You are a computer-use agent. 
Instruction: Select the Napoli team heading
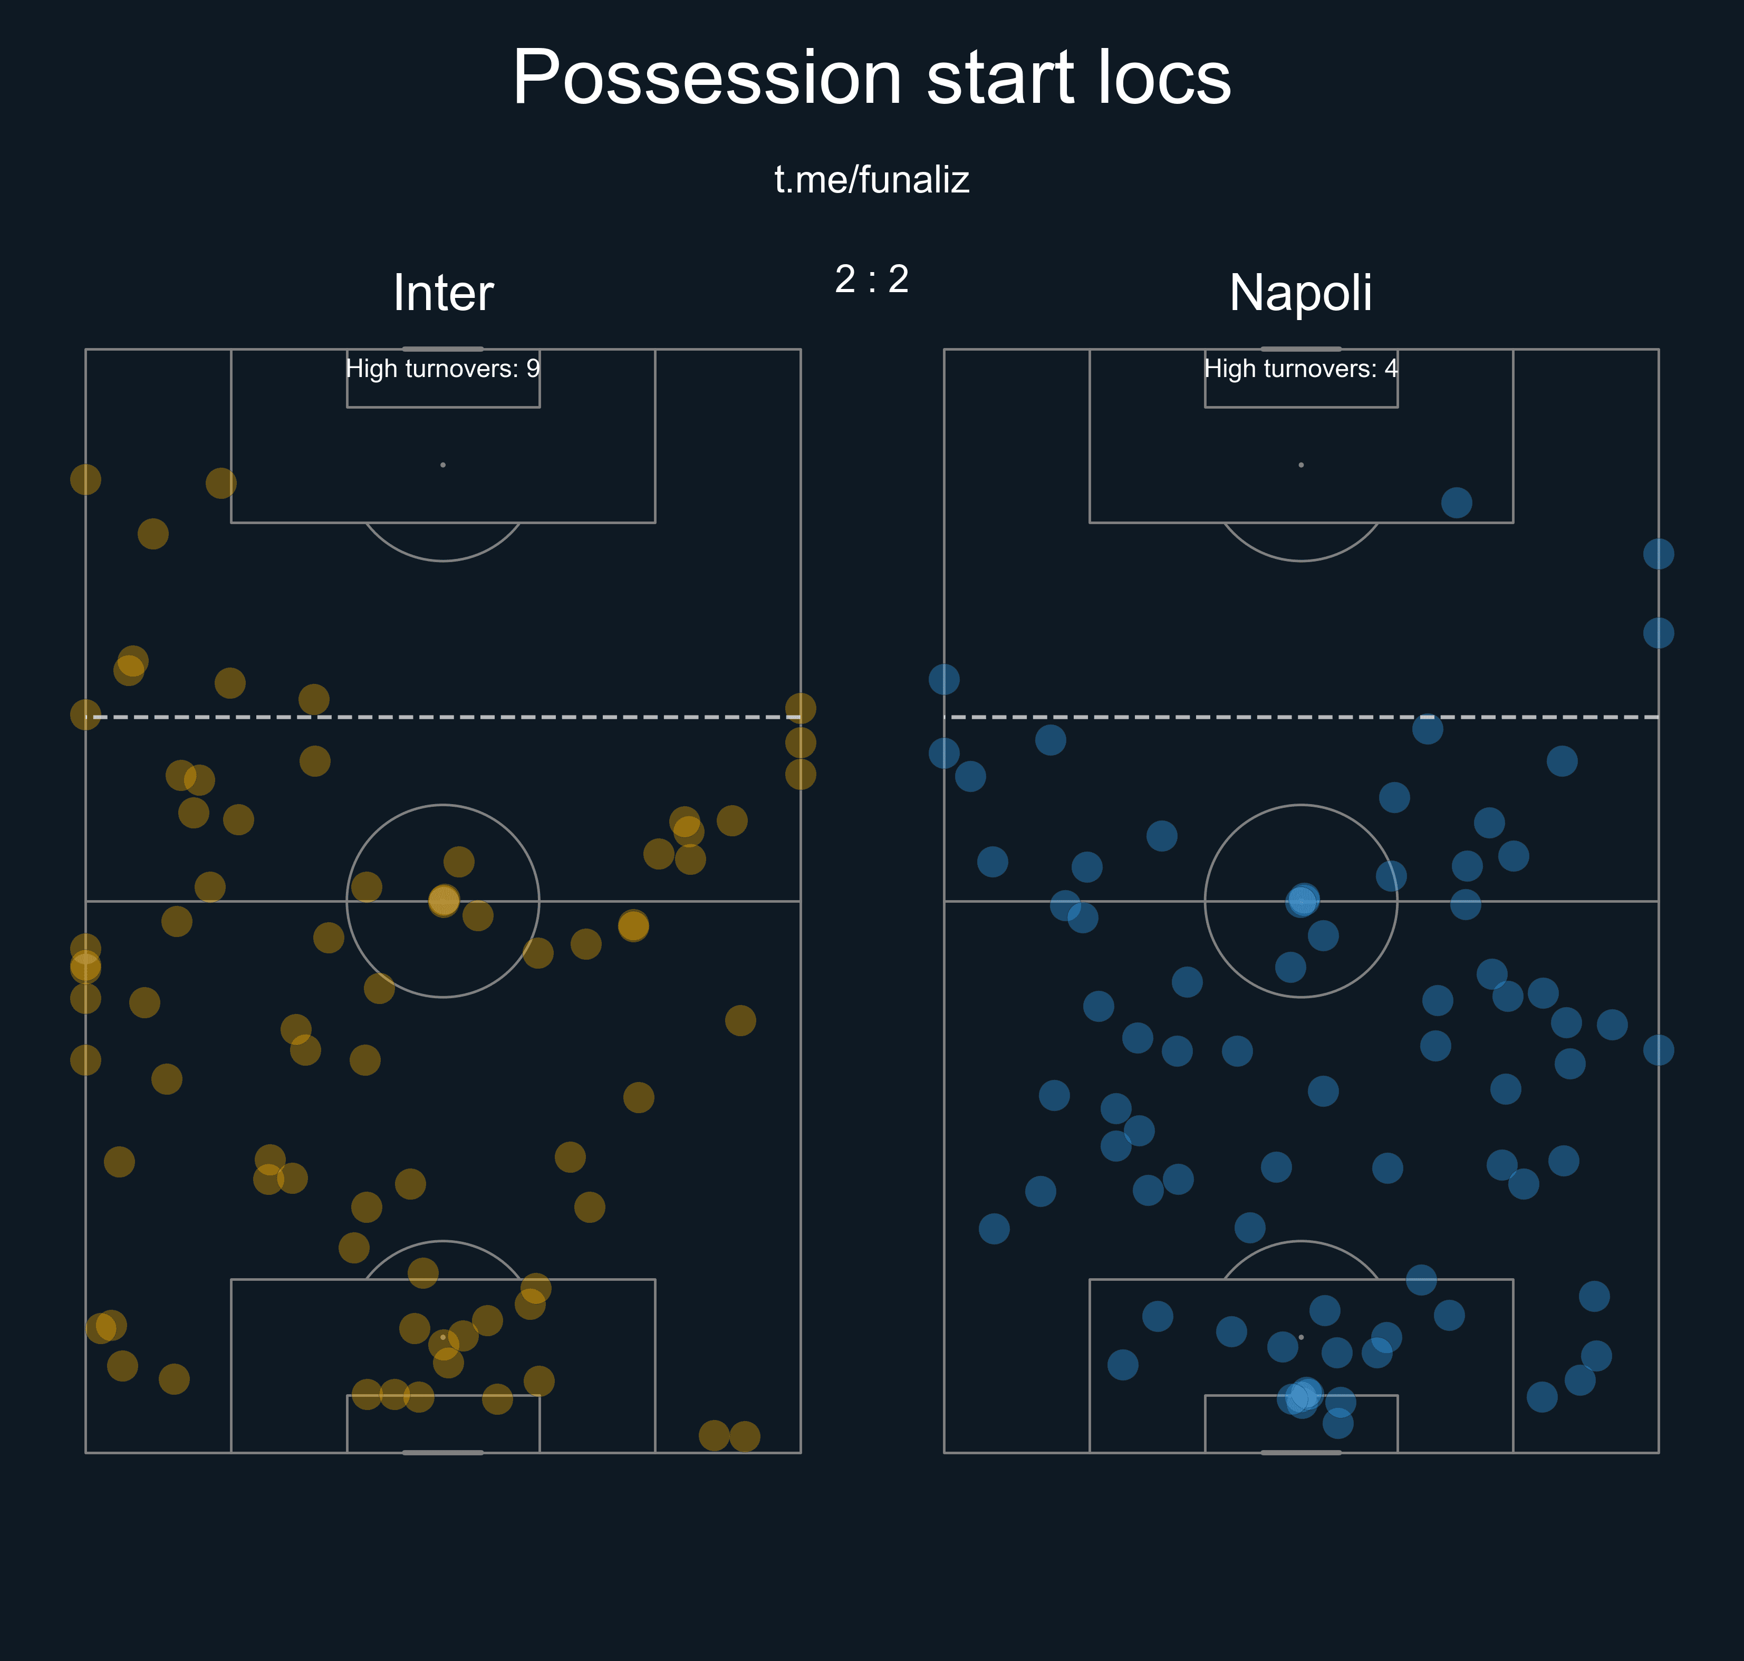[1300, 293]
